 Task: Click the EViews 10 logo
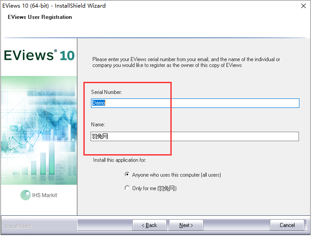pos(39,56)
